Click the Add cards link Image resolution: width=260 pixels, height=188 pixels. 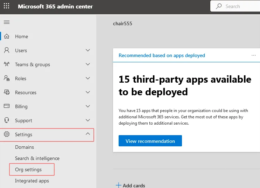click(131, 185)
